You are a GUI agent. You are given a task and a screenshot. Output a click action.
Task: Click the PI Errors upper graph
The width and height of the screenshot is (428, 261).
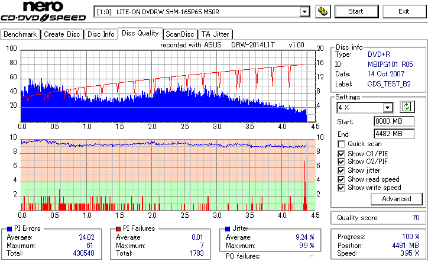tap(168, 86)
